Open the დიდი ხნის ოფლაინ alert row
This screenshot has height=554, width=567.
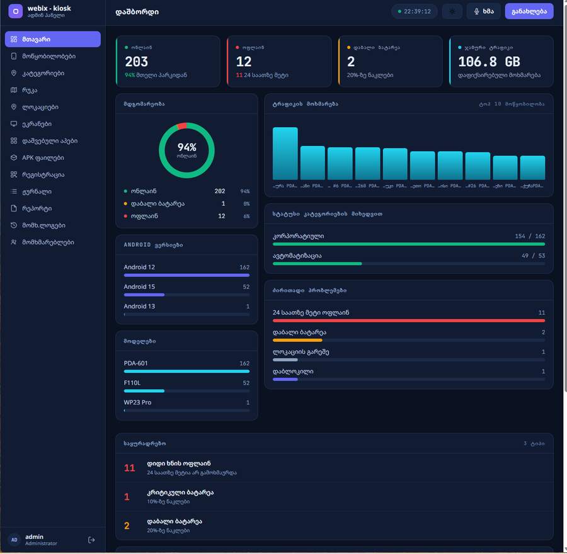coord(335,468)
